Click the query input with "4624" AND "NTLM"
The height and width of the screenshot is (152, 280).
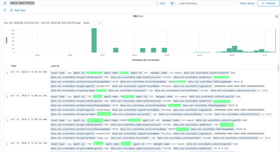coord(83,3)
